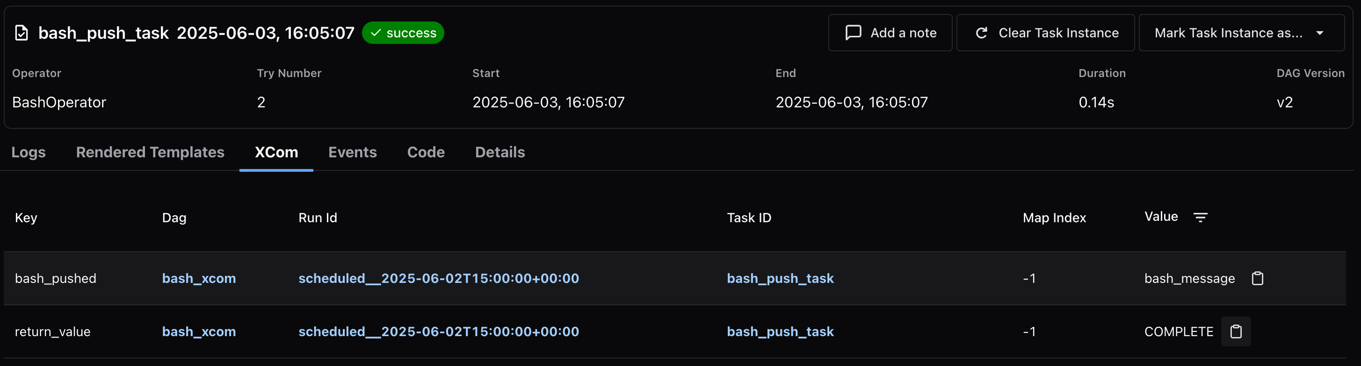This screenshot has width=1361, height=366.
Task: Go to the Details tab
Action: 500,152
